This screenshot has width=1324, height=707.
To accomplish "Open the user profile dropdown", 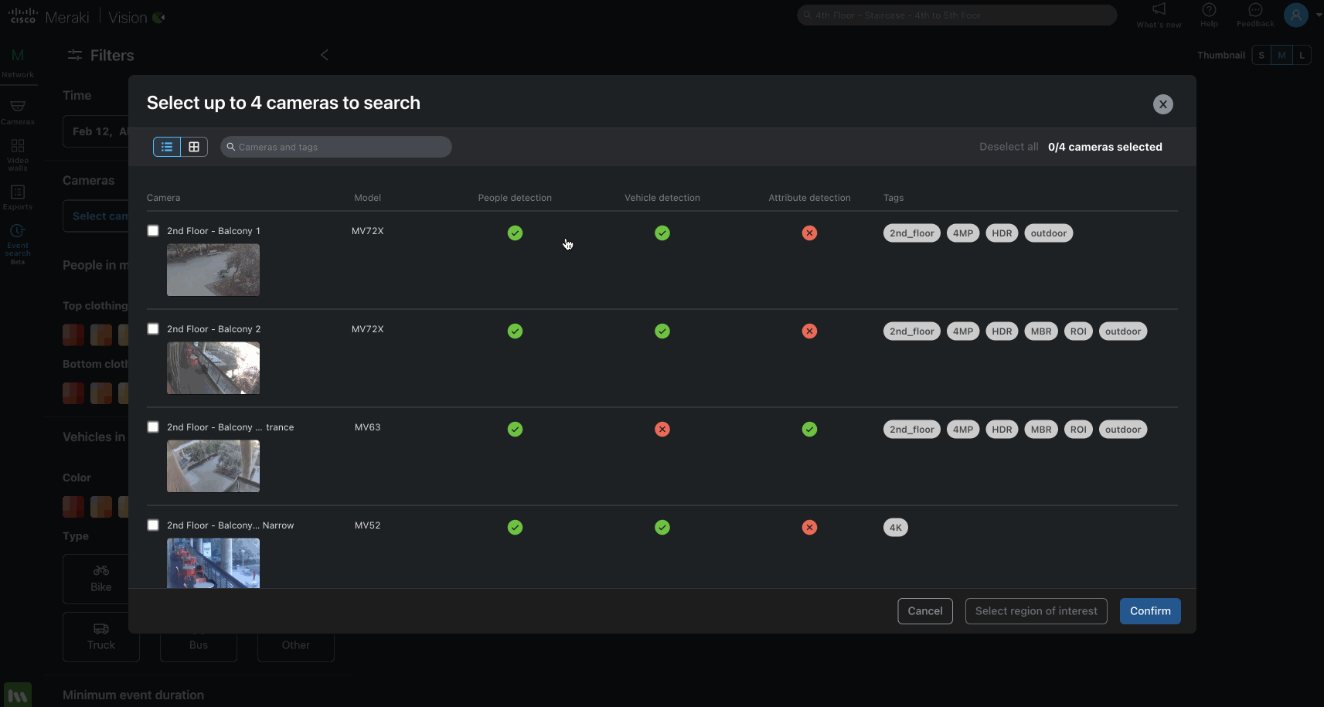I will (1297, 15).
